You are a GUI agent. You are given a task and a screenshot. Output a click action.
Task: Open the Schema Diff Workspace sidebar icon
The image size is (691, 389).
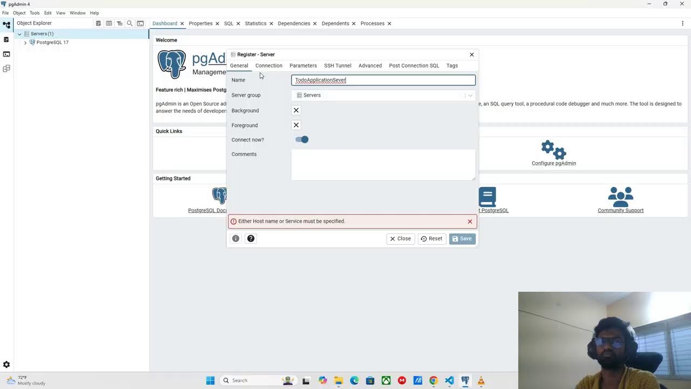pos(6,69)
